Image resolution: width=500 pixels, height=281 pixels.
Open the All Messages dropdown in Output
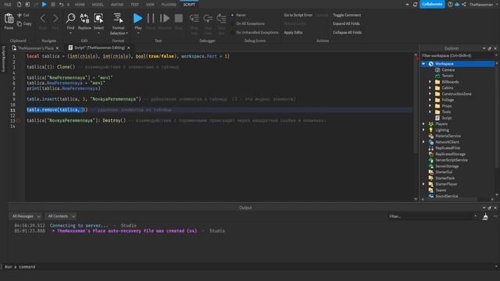(26, 216)
